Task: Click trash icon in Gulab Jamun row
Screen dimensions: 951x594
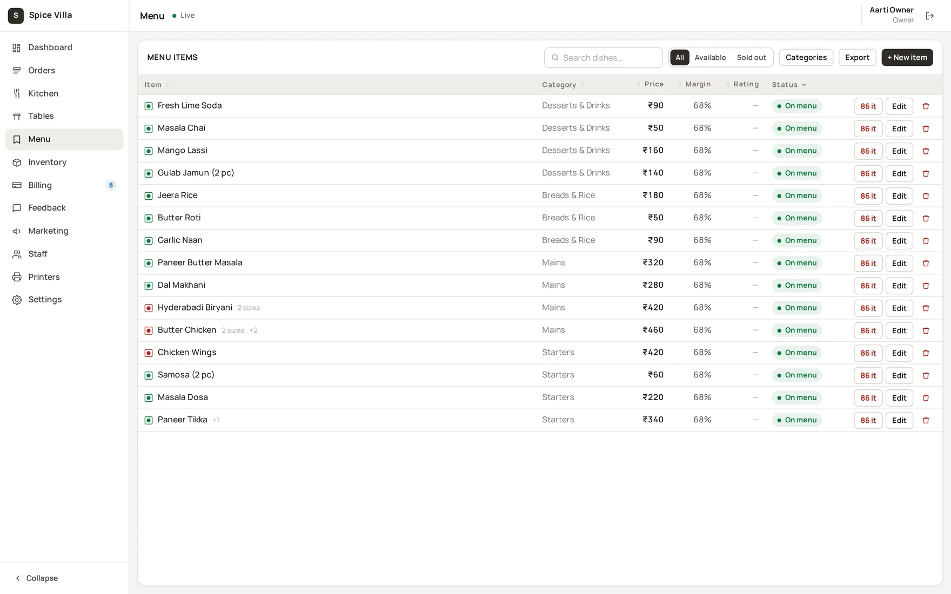Action: coord(926,173)
